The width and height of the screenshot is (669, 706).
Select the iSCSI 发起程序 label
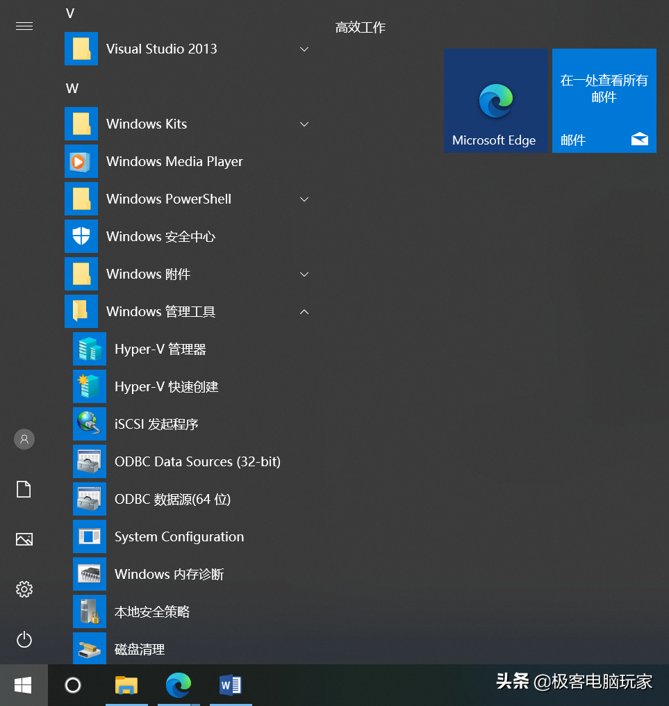(156, 424)
